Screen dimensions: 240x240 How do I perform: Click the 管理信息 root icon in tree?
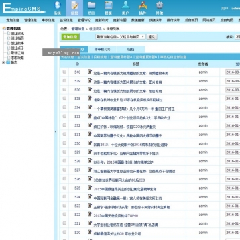(4, 29)
